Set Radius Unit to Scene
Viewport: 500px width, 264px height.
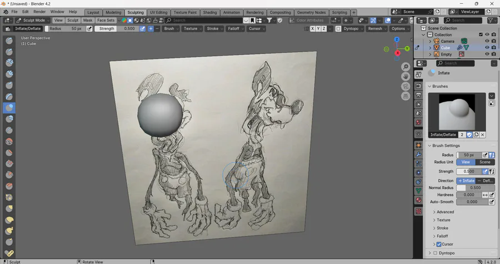[485, 162]
